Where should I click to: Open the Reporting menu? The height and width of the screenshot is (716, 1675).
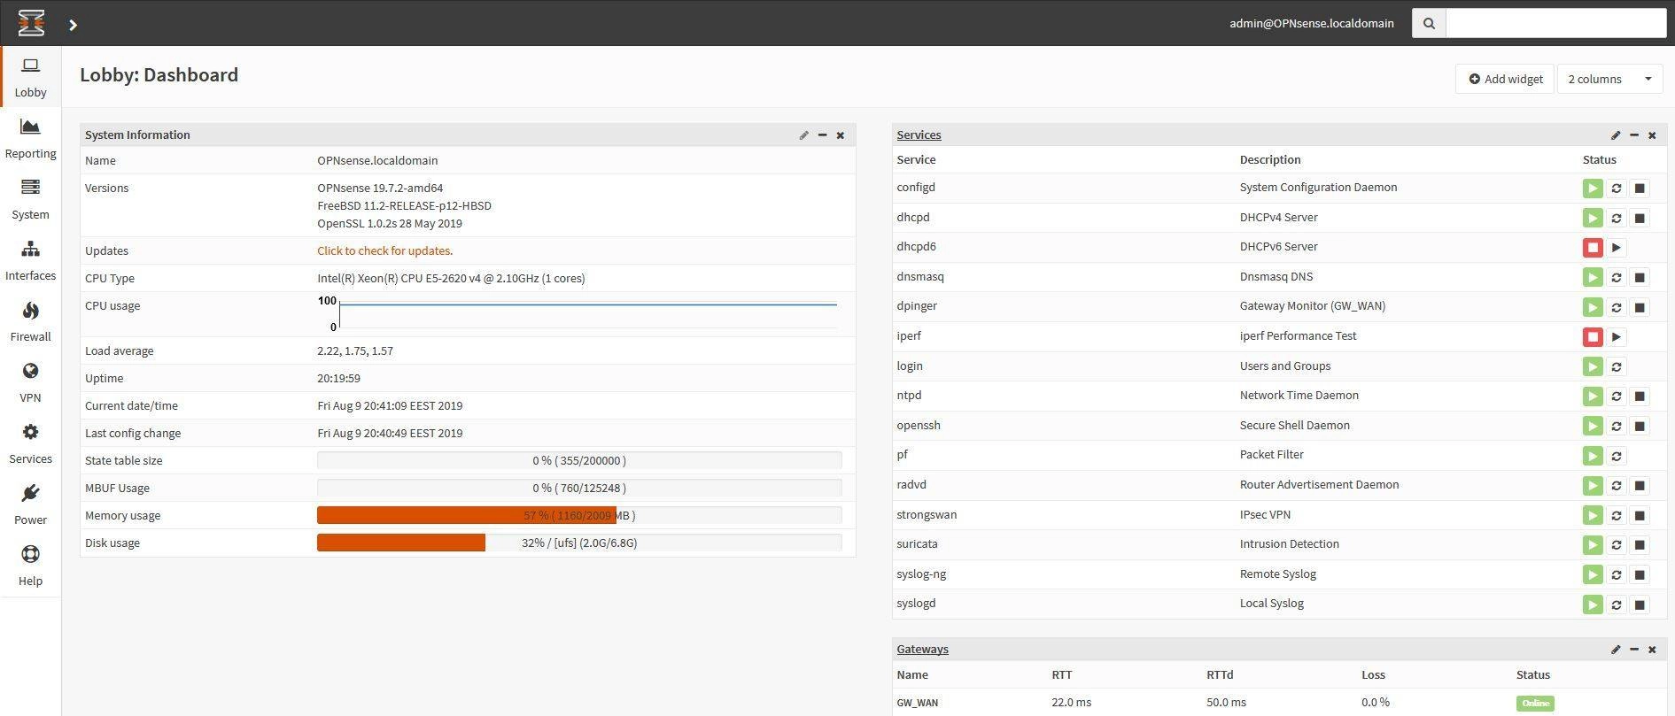pos(30,139)
